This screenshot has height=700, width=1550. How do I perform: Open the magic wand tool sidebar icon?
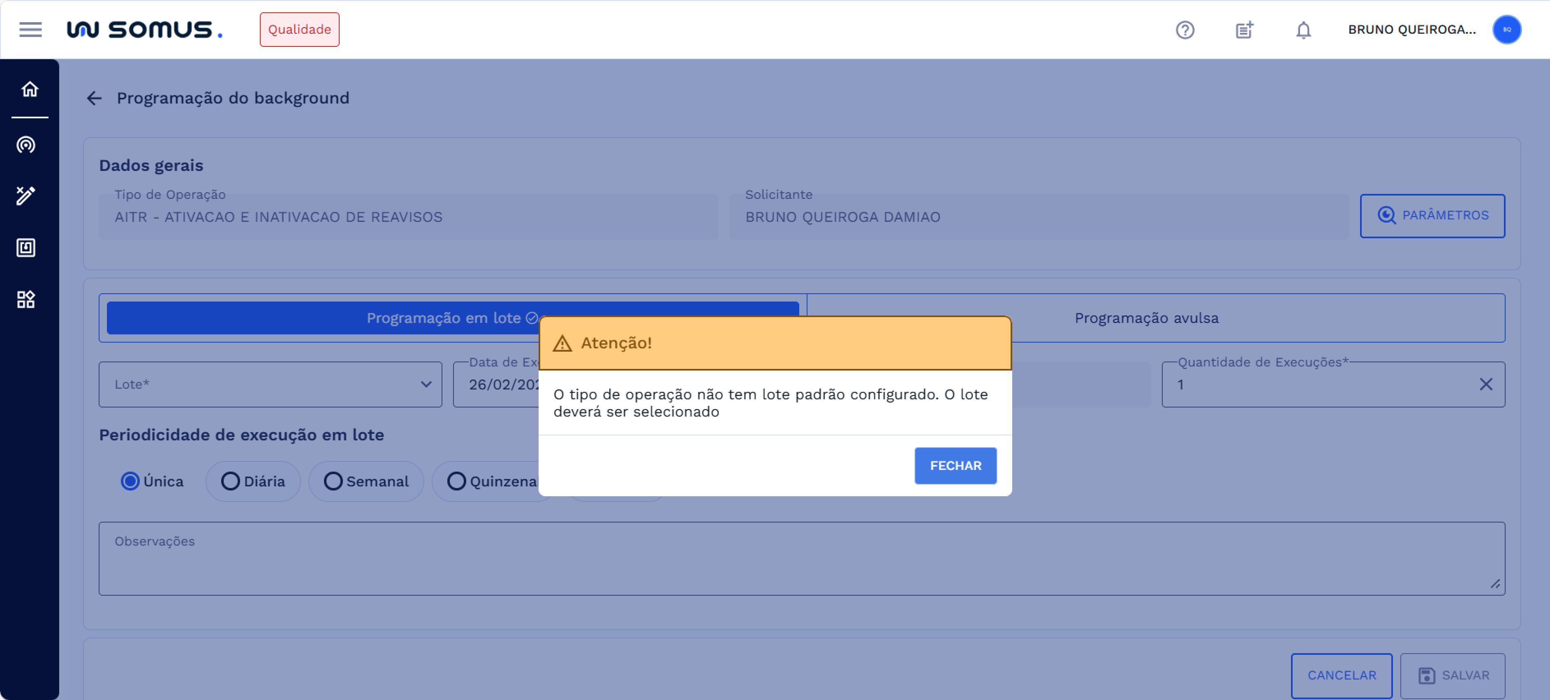[x=26, y=196]
